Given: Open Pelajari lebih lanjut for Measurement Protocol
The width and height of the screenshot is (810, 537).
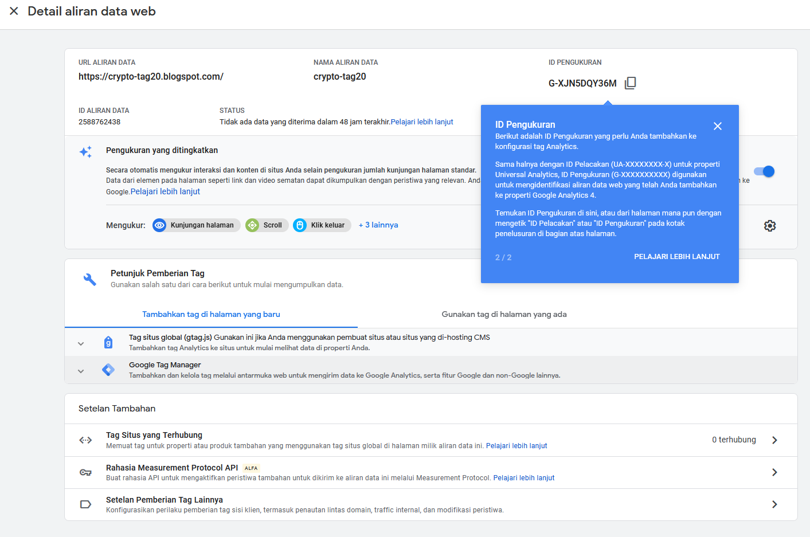Looking at the screenshot, I should (x=524, y=478).
